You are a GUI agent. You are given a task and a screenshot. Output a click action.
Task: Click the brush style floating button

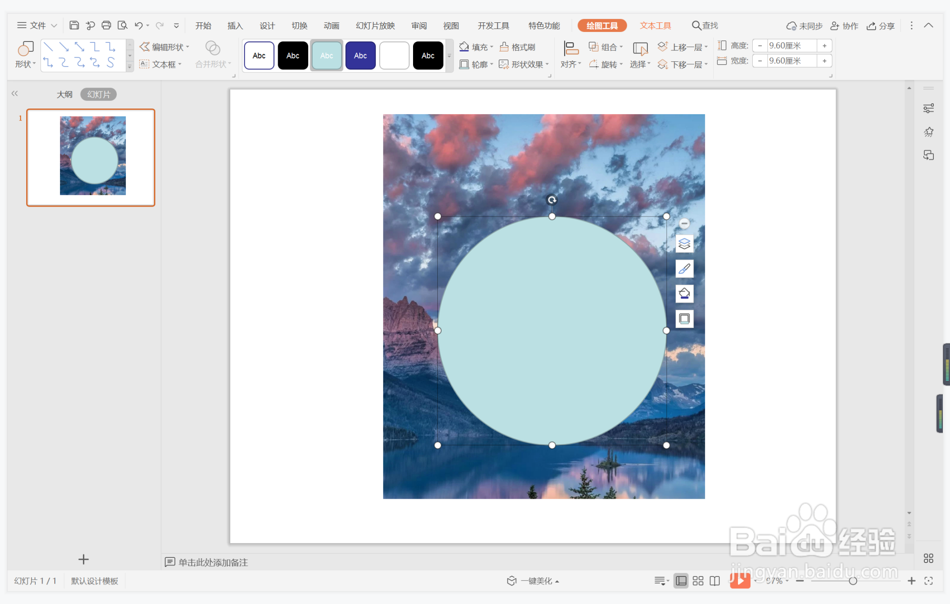[684, 269]
